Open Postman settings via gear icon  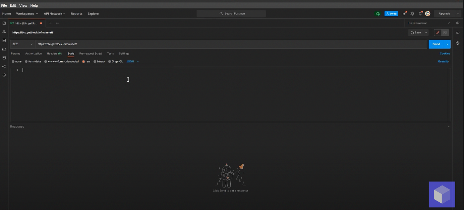412,14
